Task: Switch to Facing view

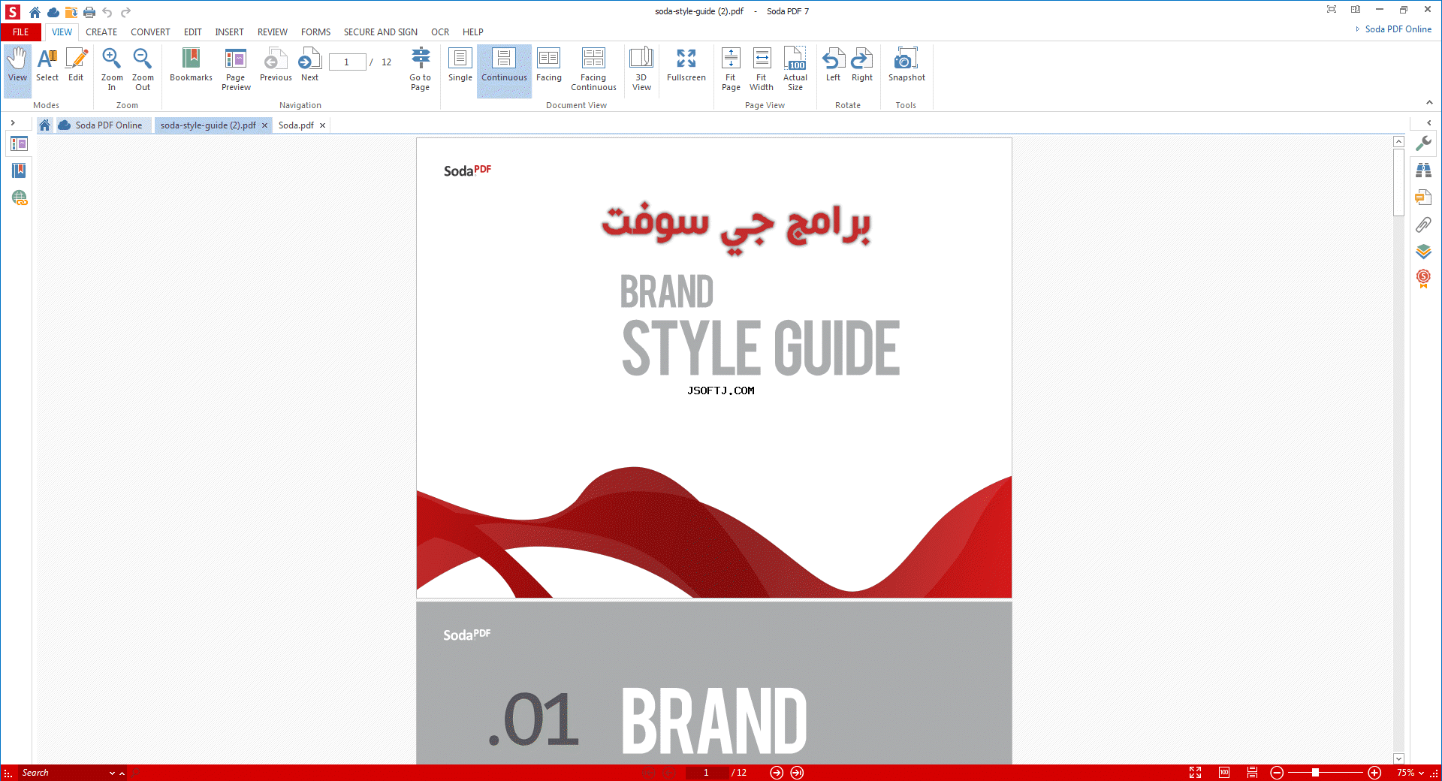Action: pyautogui.click(x=549, y=65)
